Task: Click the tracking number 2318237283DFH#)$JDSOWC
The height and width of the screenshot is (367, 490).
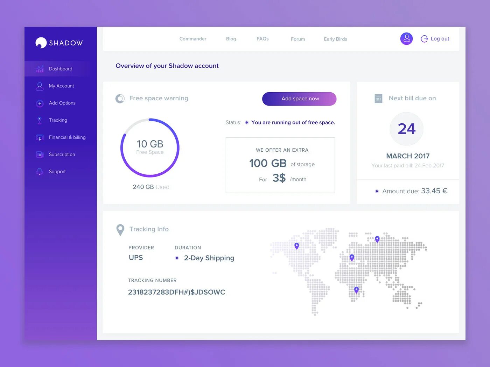Action: pyautogui.click(x=176, y=292)
